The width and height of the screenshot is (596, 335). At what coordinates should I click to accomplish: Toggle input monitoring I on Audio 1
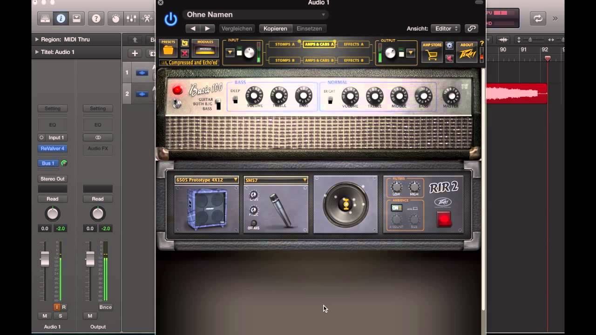pos(57,307)
